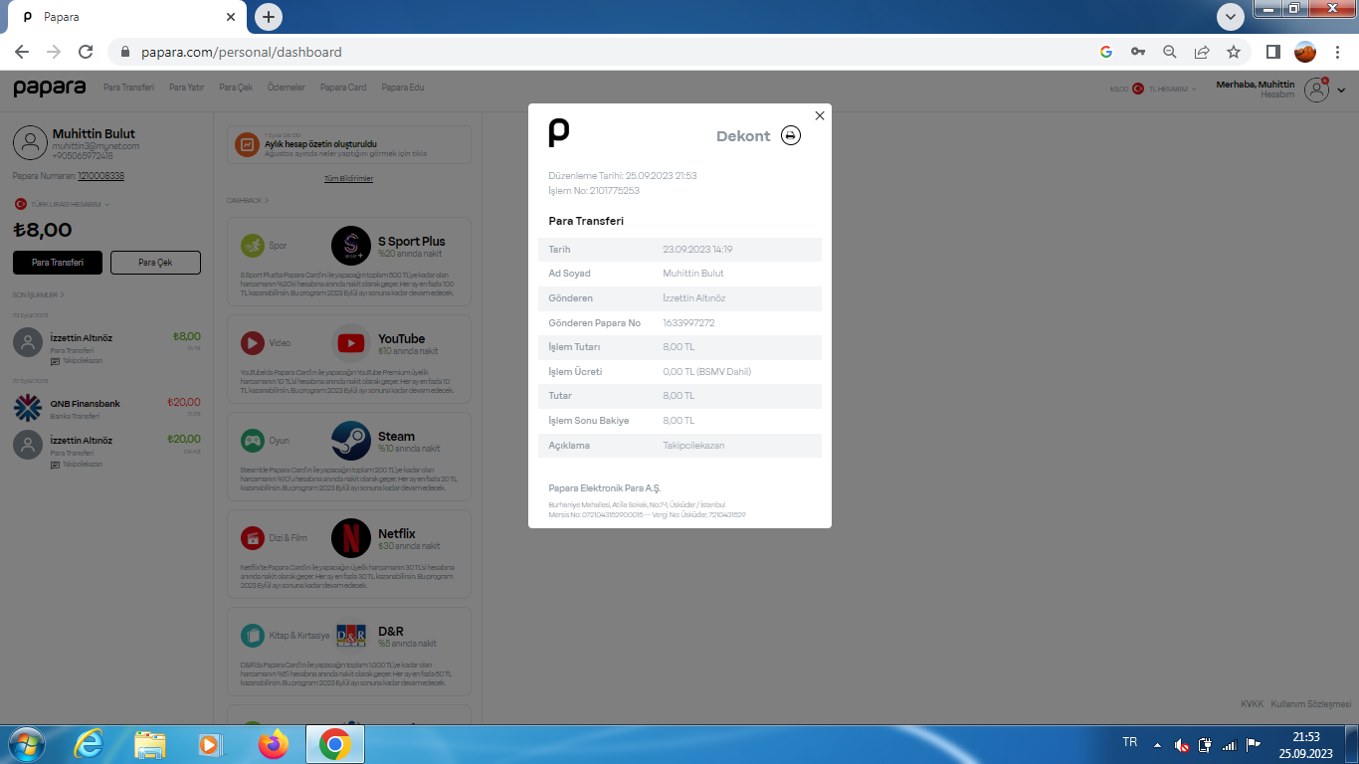Image resolution: width=1359 pixels, height=764 pixels.
Task: Open the Para Yatır menu item
Action: (186, 88)
